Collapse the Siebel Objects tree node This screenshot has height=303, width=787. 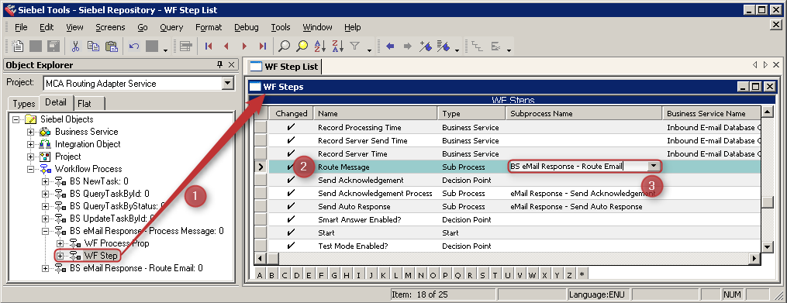(x=16, y=119)
